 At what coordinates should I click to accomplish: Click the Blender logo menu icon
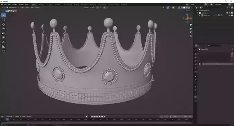click(x=2, y=4)
